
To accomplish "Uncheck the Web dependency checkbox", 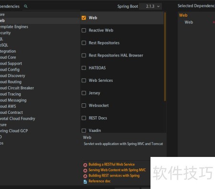I will tap(84, 18).
